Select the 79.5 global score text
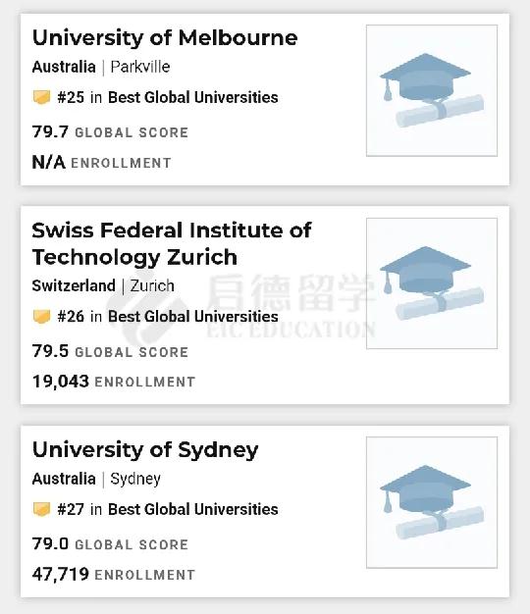This screenshot has height=614, width=530. click(x=50, y=351)
